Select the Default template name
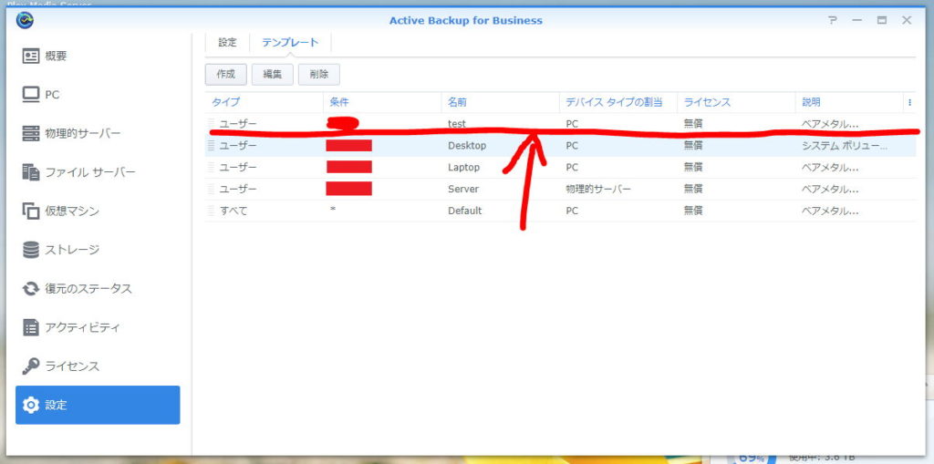Viewport: 934px width, 464px height. (464, 211)
